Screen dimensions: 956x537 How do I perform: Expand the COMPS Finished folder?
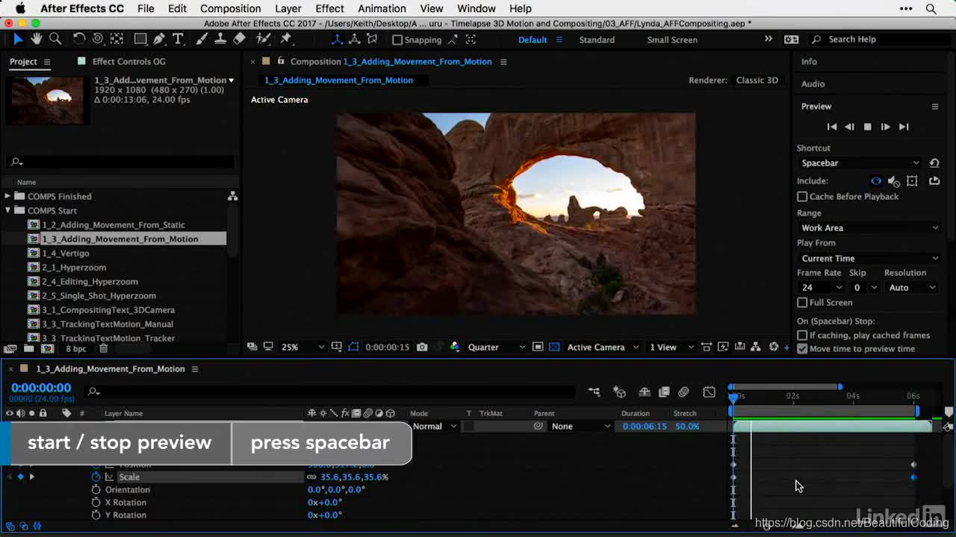click(x=8, y=196)
